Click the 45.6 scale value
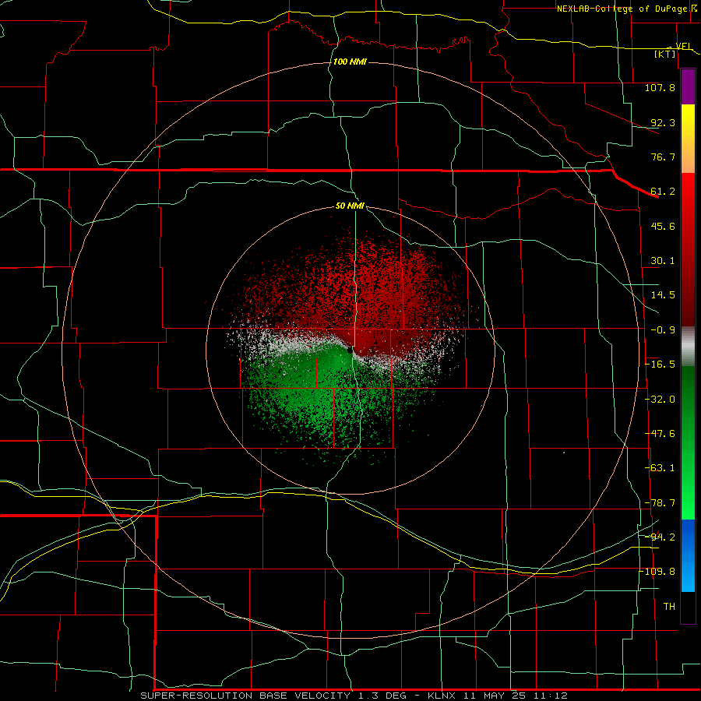 tap(663, 226)
